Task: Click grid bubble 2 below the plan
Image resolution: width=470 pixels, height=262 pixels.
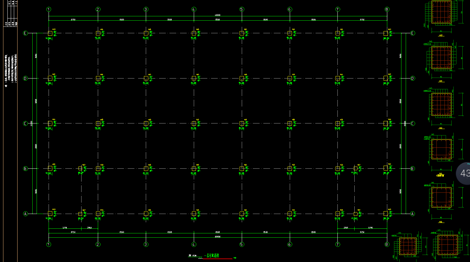Action: pos(98,244)
